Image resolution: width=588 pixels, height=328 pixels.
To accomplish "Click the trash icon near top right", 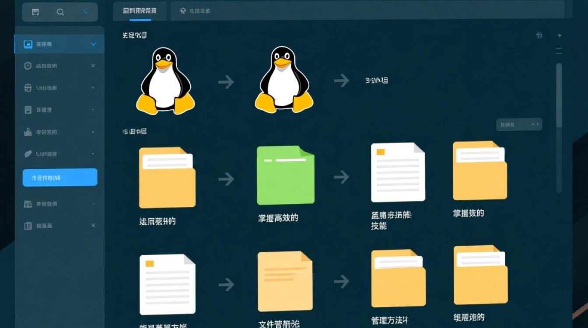I will click(x=539, y=35).
